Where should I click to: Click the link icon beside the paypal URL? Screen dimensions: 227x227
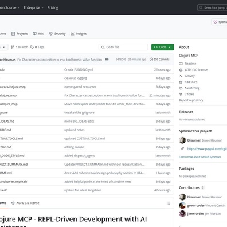click(182, 148)
